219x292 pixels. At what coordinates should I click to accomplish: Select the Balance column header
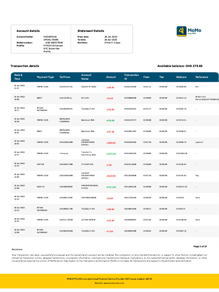(x=181, y=77)
